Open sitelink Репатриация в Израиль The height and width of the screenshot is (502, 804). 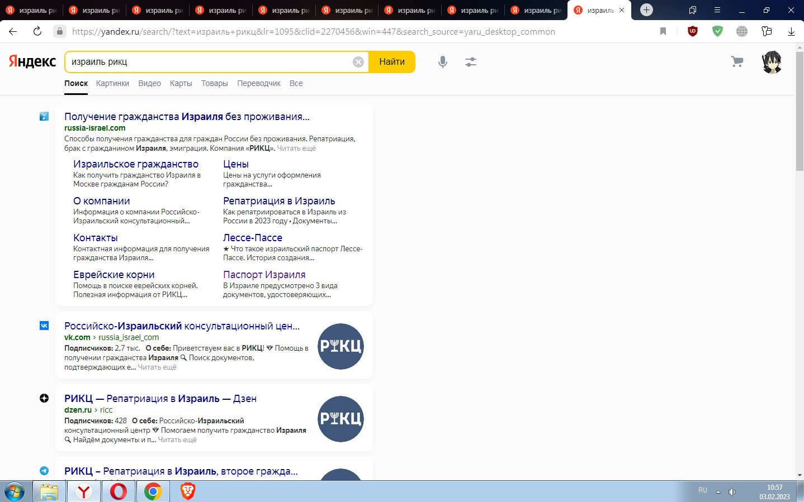[x=279, y=200]
